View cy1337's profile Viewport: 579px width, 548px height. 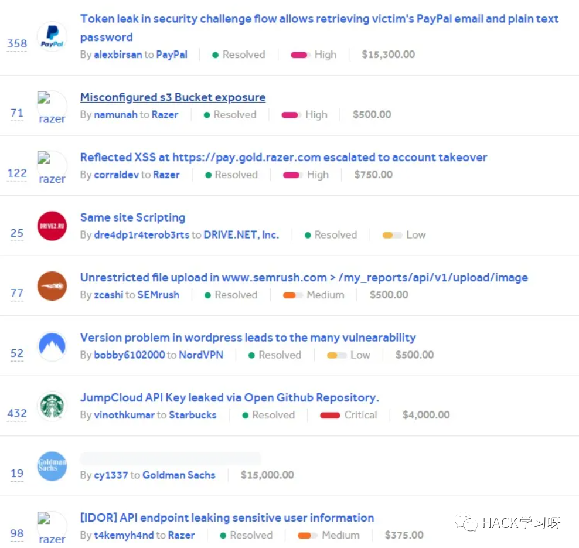[x=111, y=475]
